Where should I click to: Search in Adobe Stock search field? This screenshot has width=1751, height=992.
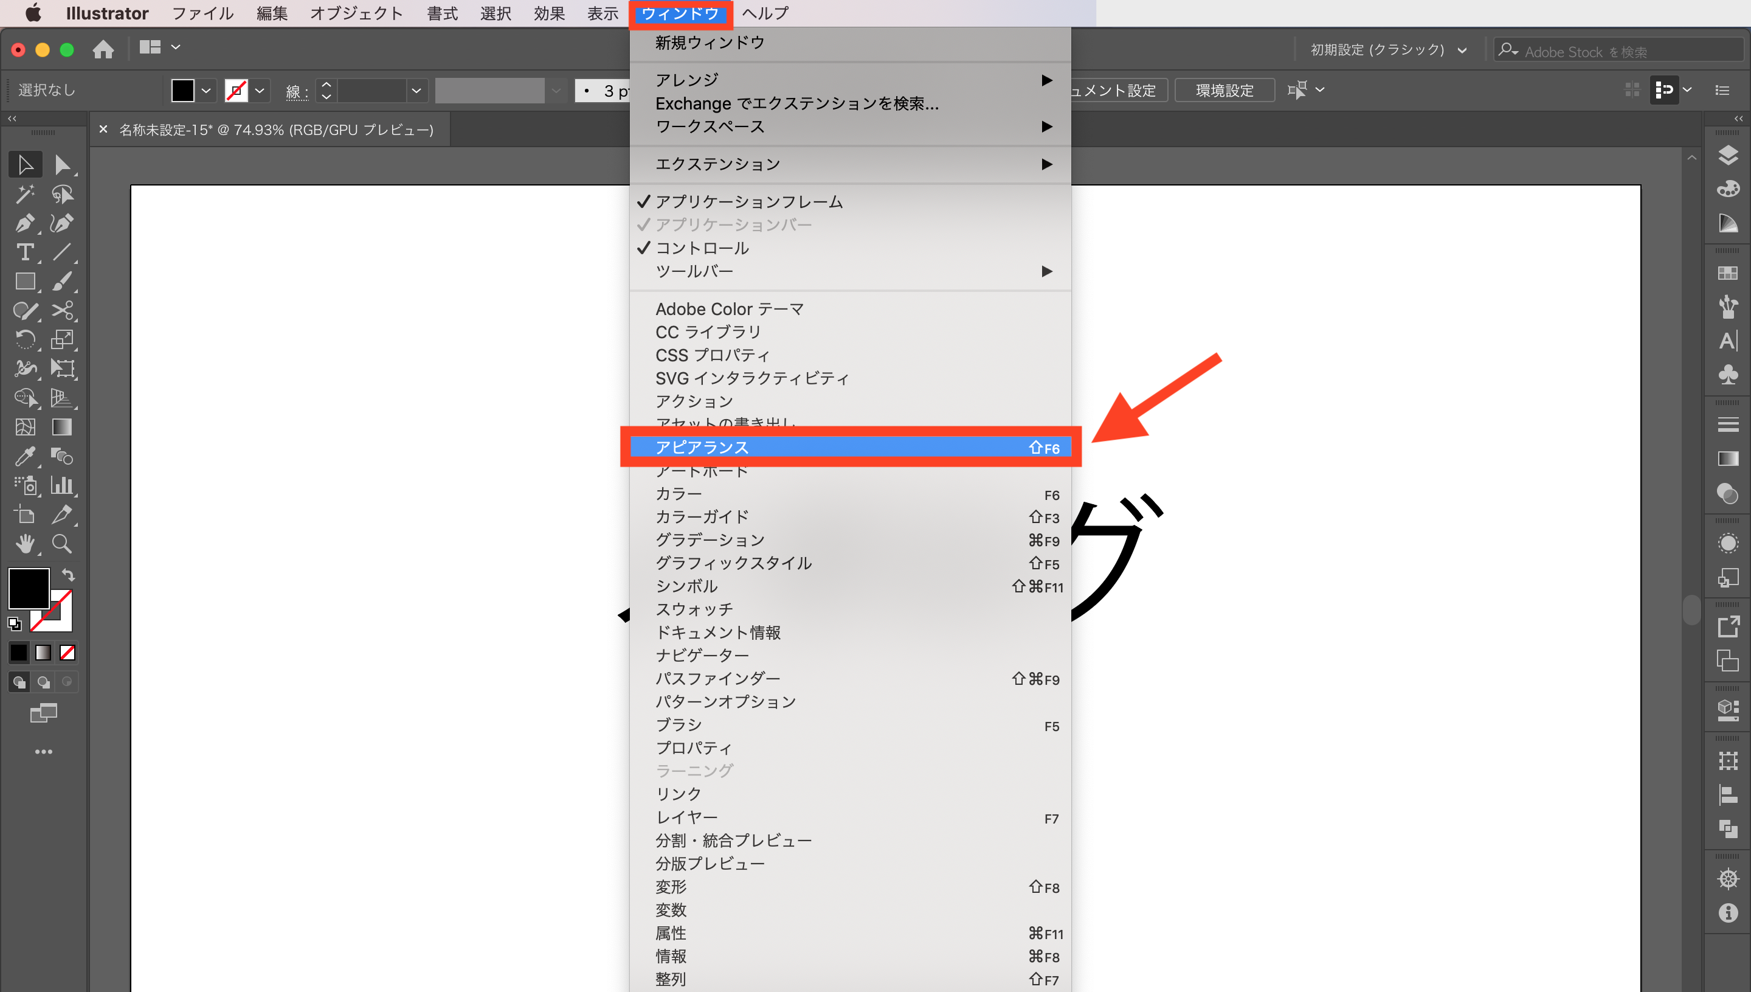click(x=1620, y=51)
